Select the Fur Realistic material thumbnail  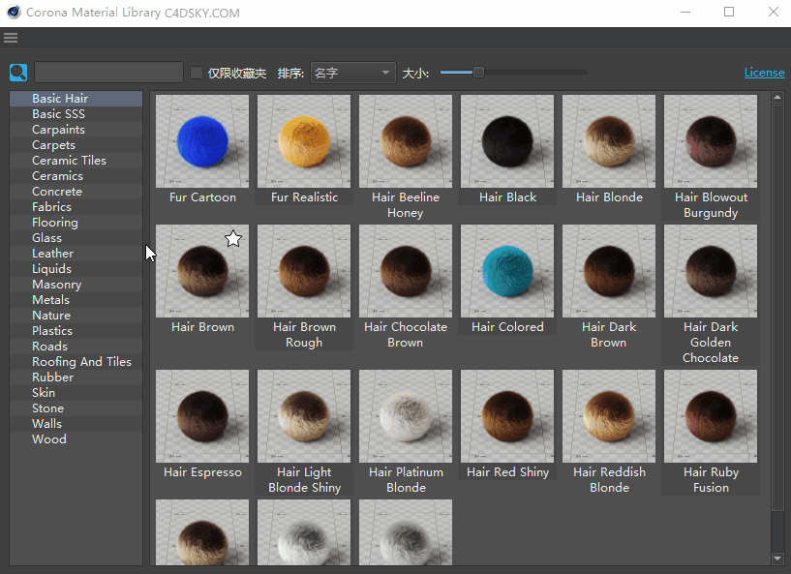(304, 141)
